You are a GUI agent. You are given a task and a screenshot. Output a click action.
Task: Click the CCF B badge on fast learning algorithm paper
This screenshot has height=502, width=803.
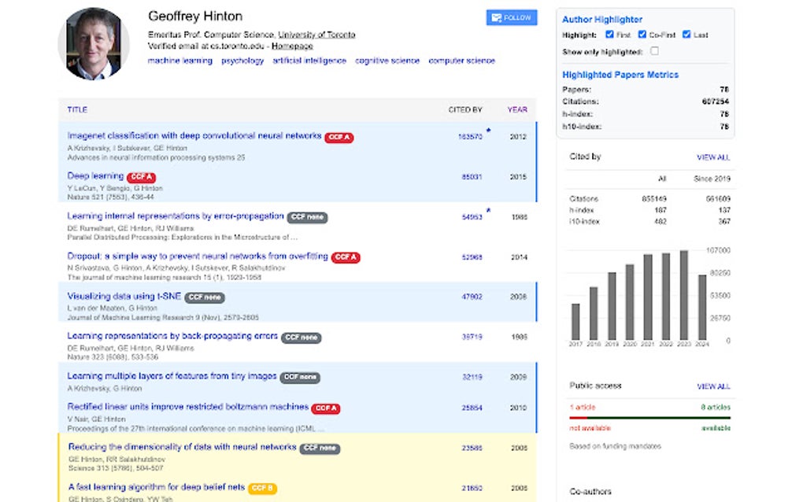(x=261, y=488)
